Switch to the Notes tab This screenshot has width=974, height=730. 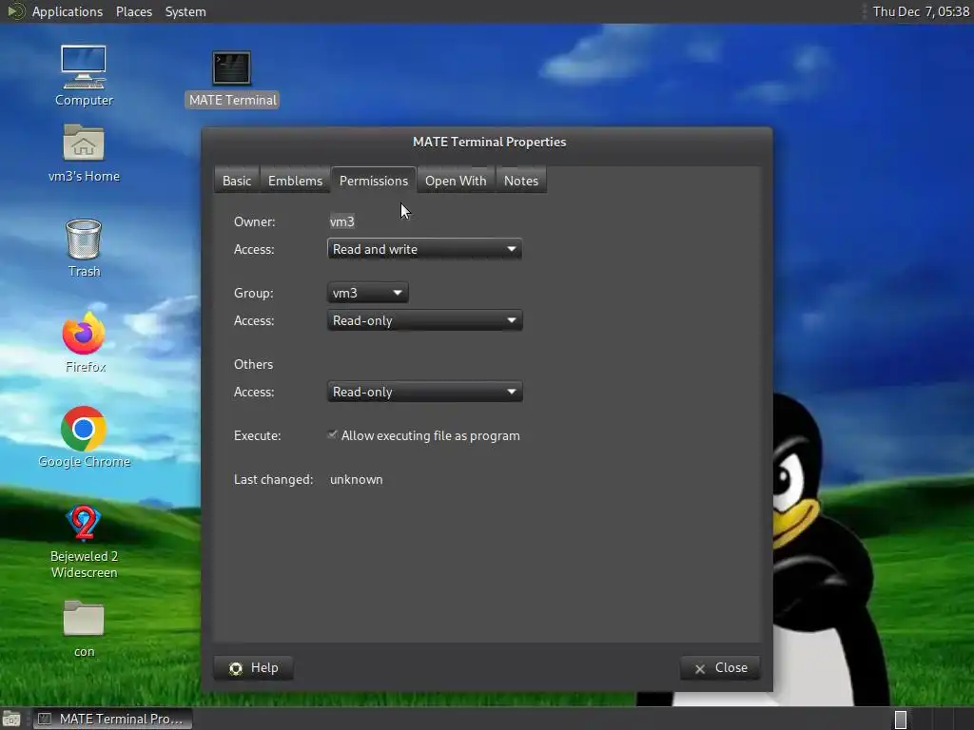pyautogui.click(x=520, y=181)
